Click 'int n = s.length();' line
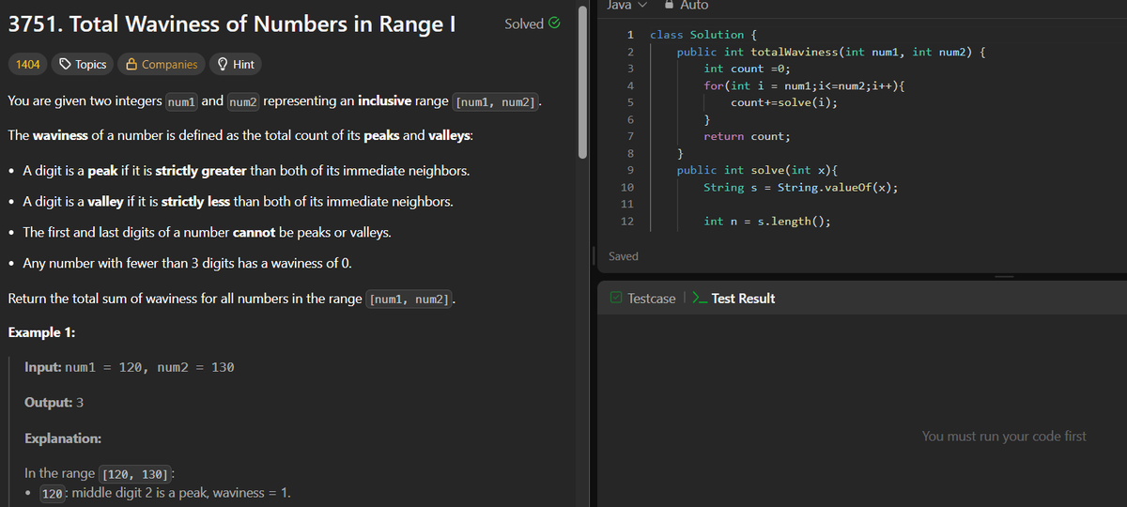The height and width of the screenshot is (507, 1127). [x=766, y=221]
